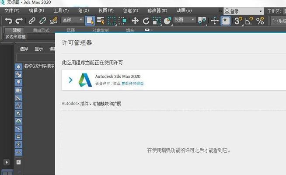The image size is (286, 175).
Task: Toggle display xrefs filter icon
Action: [x=18, y=121]
